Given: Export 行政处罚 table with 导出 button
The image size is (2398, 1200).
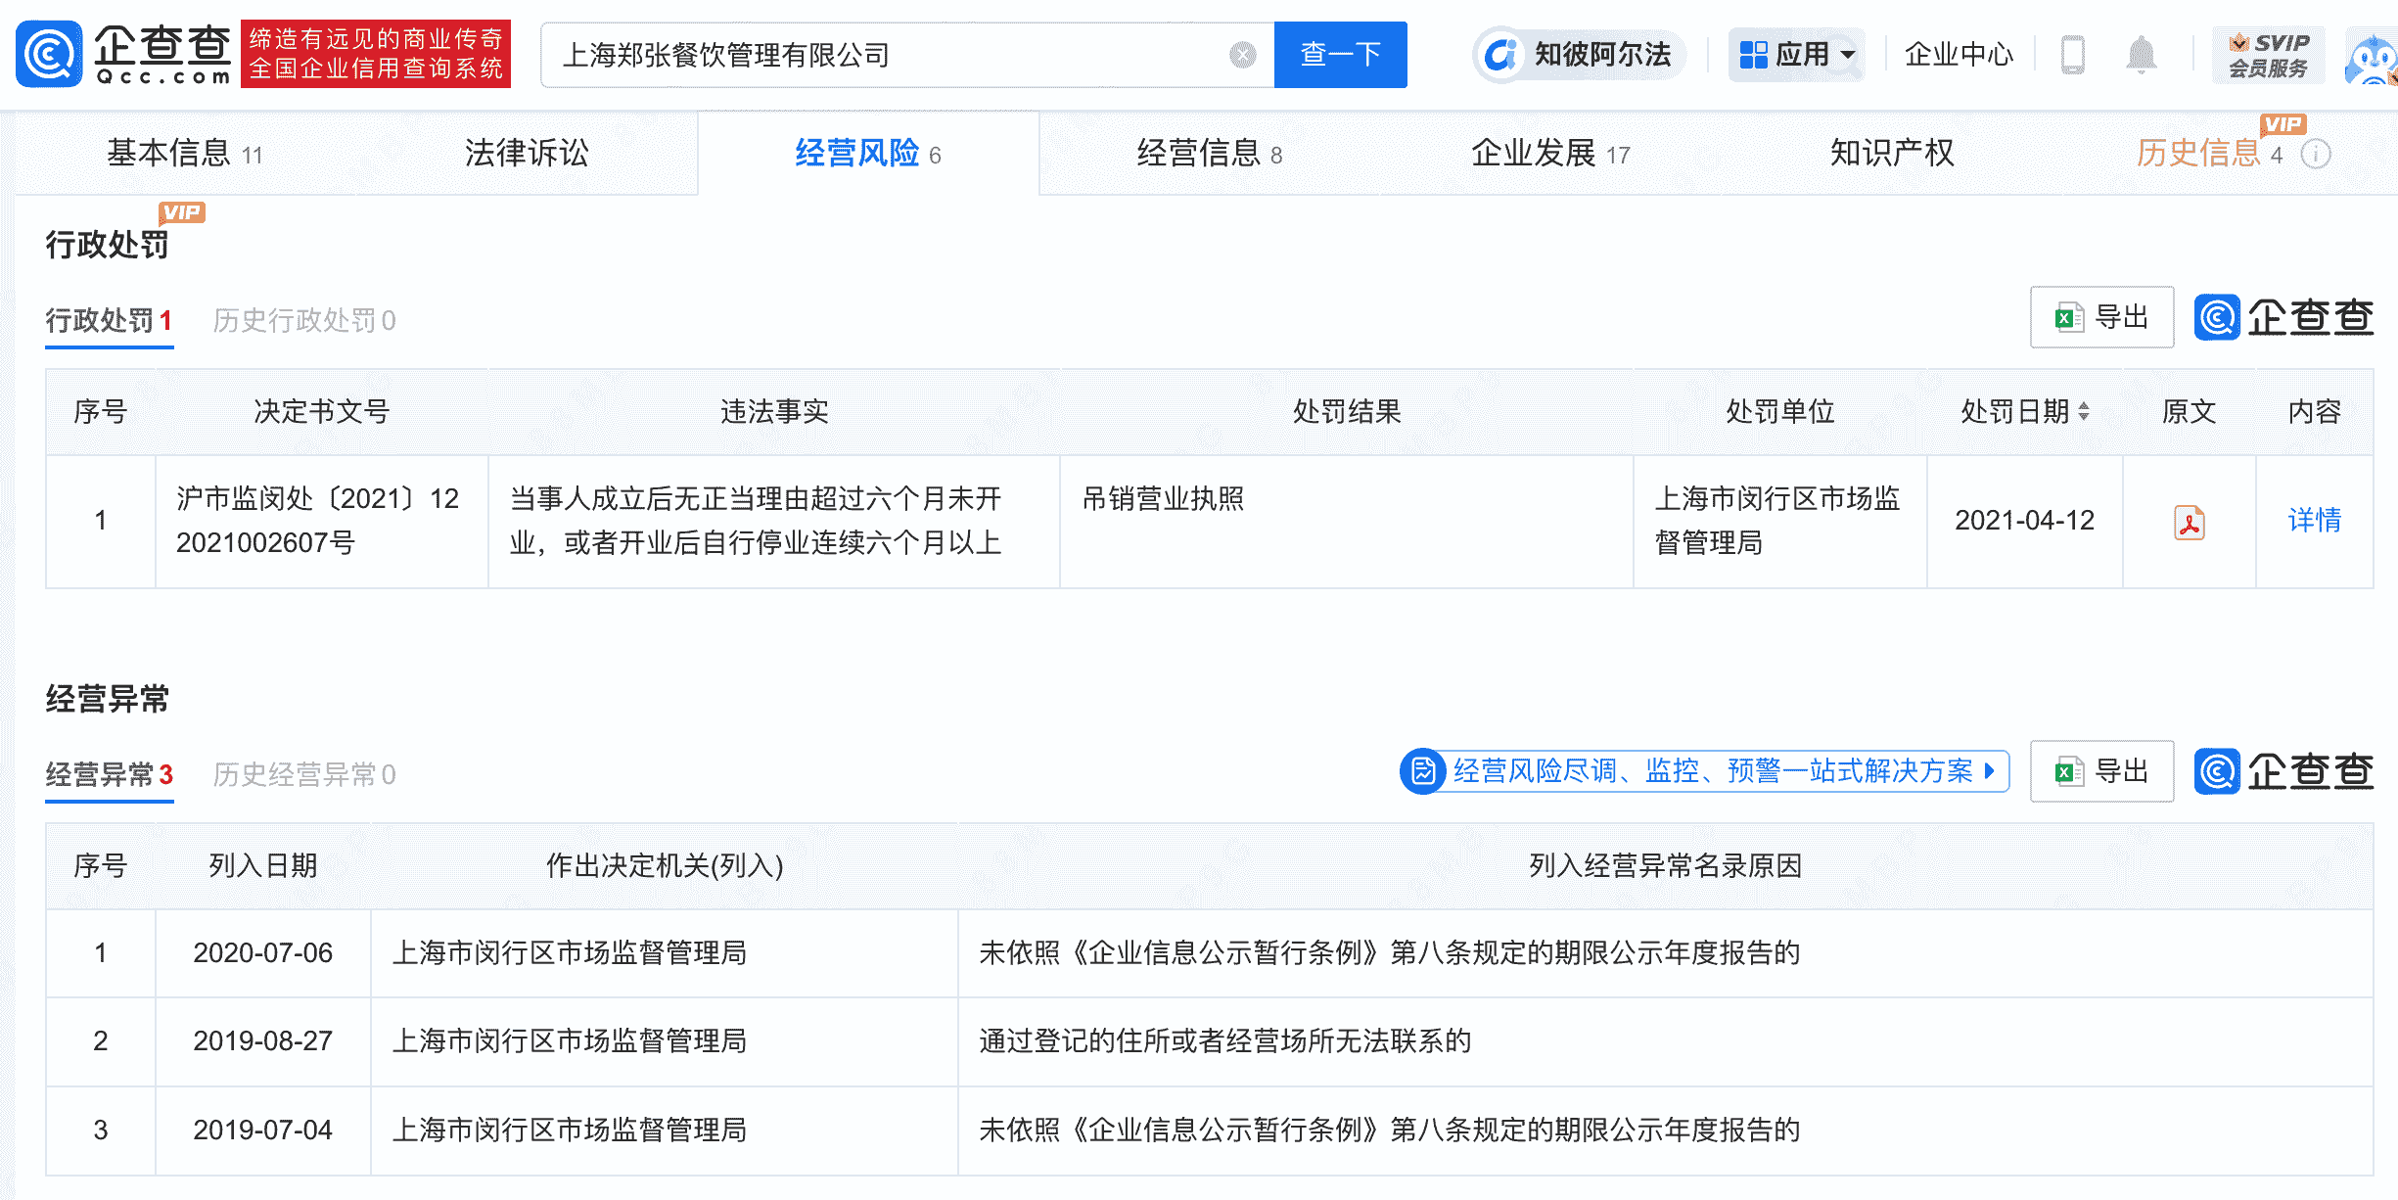Looking at the screenshot, I should (x=2101, y=318).
